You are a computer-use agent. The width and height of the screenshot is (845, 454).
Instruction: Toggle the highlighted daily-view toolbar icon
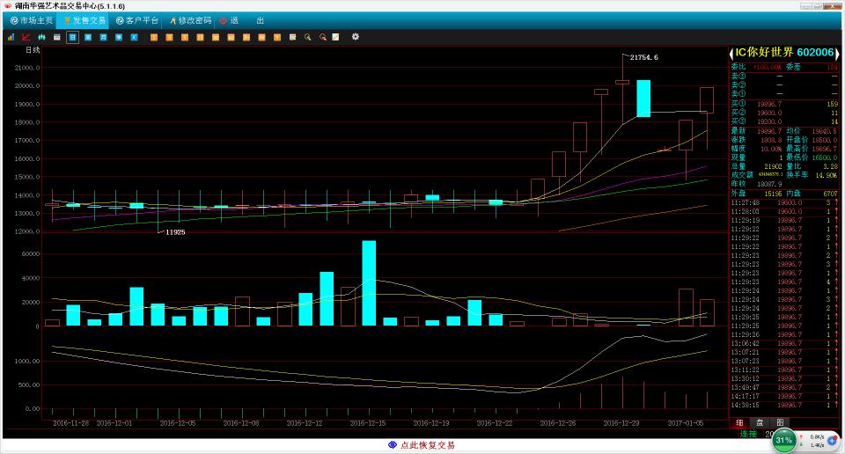click(72, 37)
